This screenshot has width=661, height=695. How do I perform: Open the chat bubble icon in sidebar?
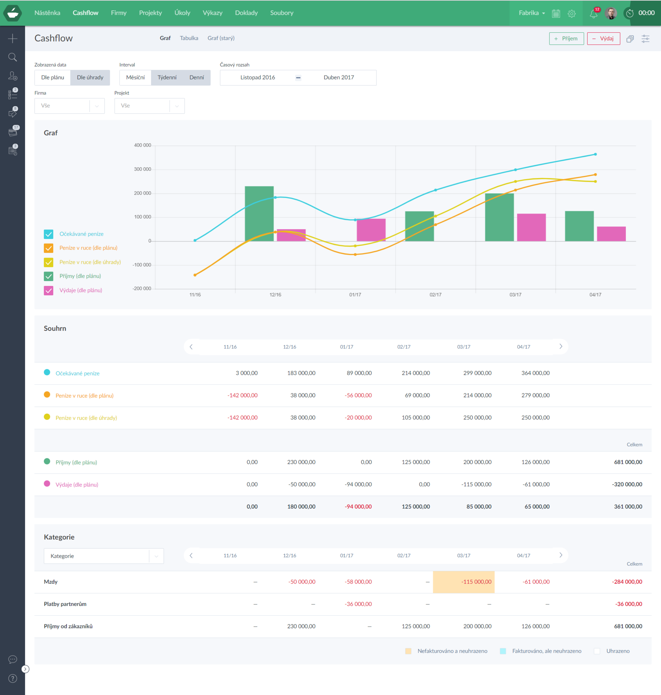tap(13, 659)
